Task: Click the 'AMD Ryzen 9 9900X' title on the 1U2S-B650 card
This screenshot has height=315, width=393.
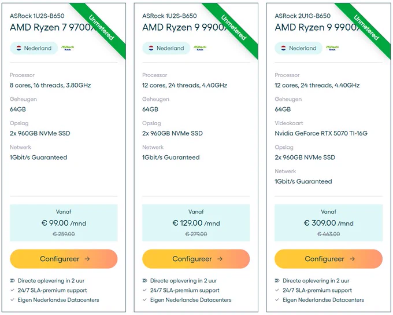Action: [185, 27]
